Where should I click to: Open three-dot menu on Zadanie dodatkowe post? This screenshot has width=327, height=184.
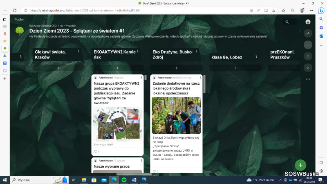point(200,77)
